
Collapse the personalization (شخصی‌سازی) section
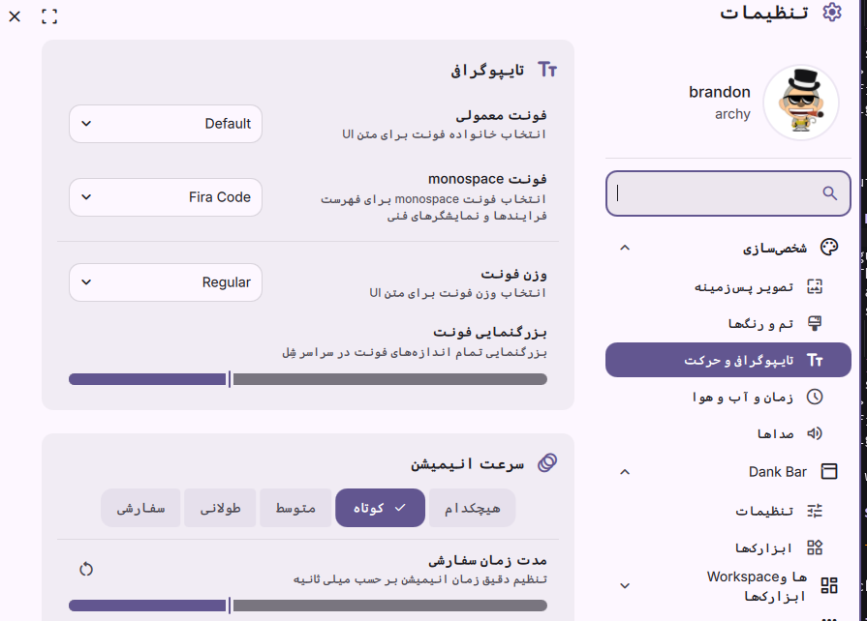tap(625, 248)
